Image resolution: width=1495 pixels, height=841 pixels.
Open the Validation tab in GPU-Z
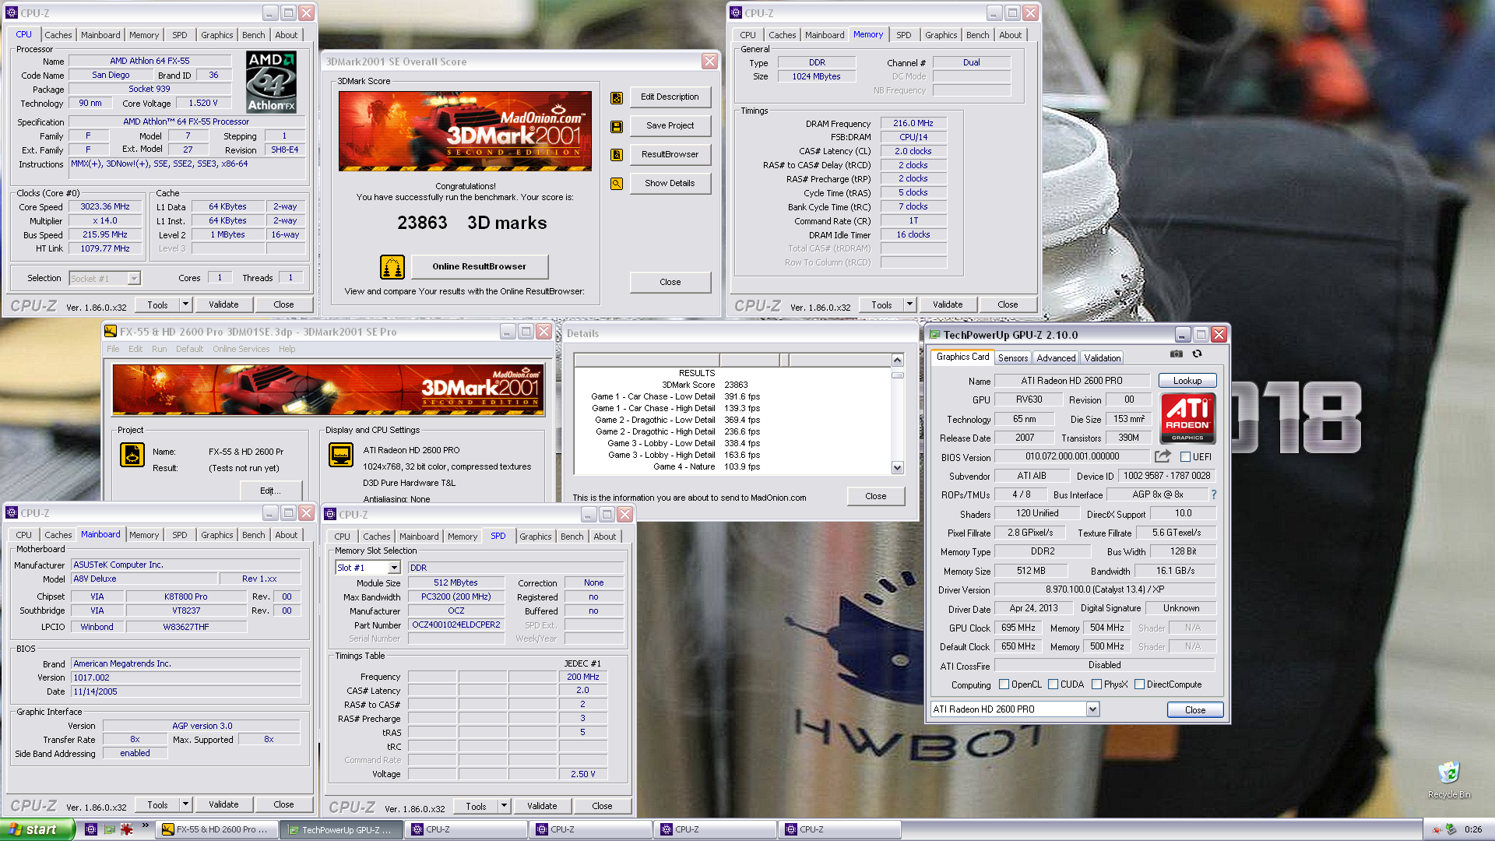[1103, 358]
